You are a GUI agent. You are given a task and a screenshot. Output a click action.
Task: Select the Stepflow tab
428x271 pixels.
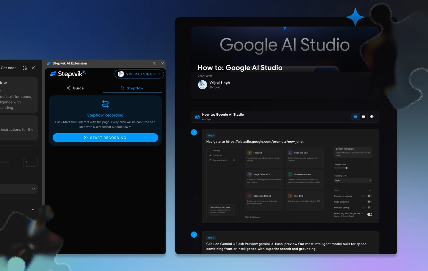click(x=132, y=88)
